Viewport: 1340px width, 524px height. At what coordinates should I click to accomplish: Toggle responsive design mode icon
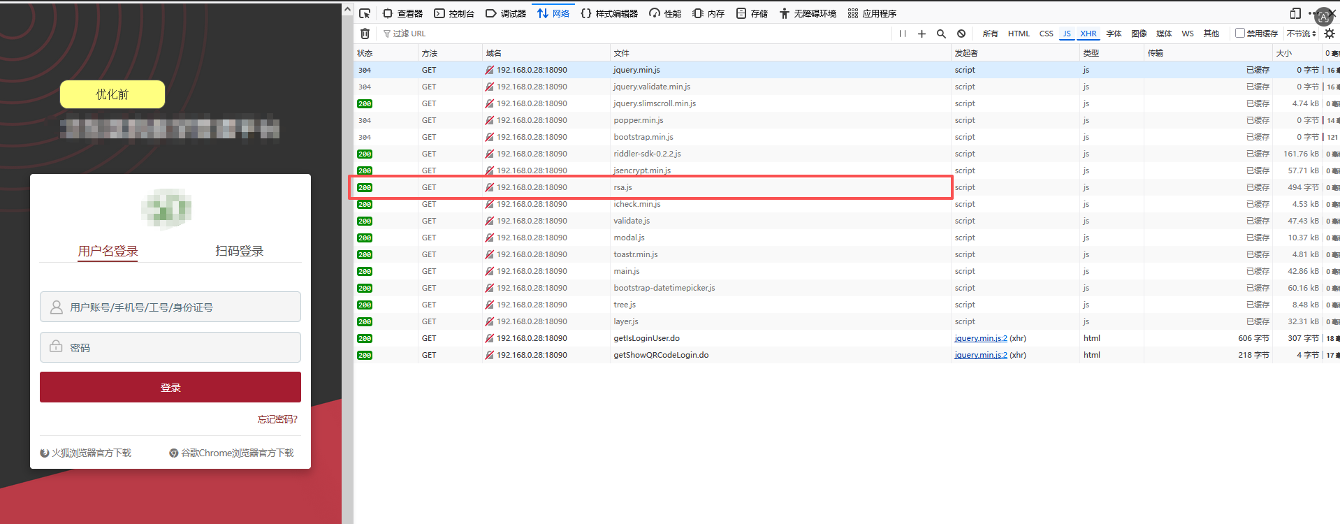click(1295, 13)
